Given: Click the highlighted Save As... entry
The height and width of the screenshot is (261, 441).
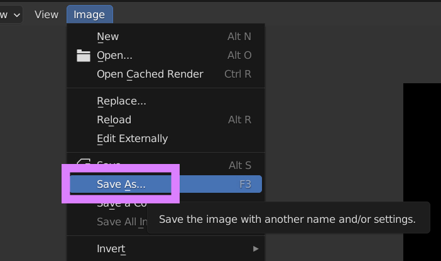Looking at the screenshot, I should point(121,184).
